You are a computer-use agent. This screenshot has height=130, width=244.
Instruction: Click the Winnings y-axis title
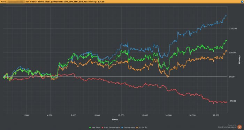(239, 60)
